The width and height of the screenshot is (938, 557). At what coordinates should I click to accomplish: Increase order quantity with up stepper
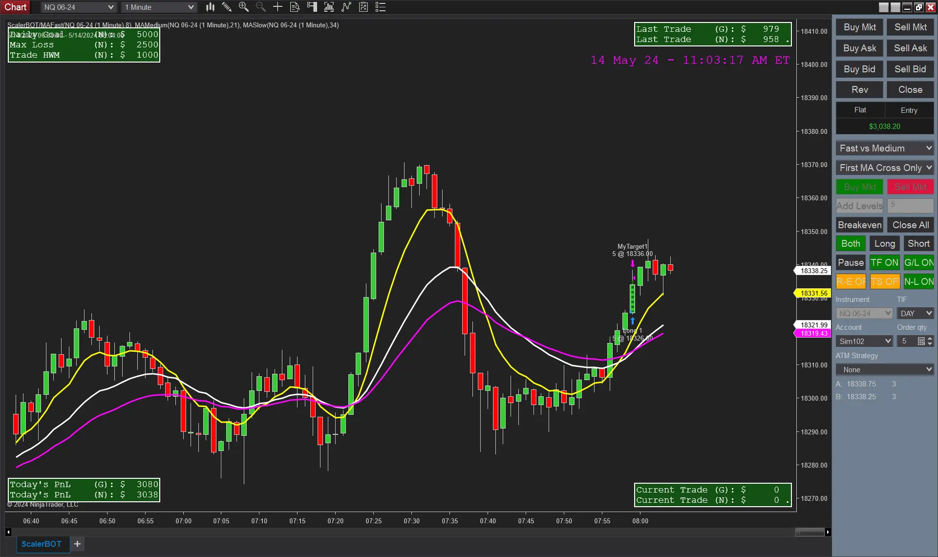[x=930, y=339]
